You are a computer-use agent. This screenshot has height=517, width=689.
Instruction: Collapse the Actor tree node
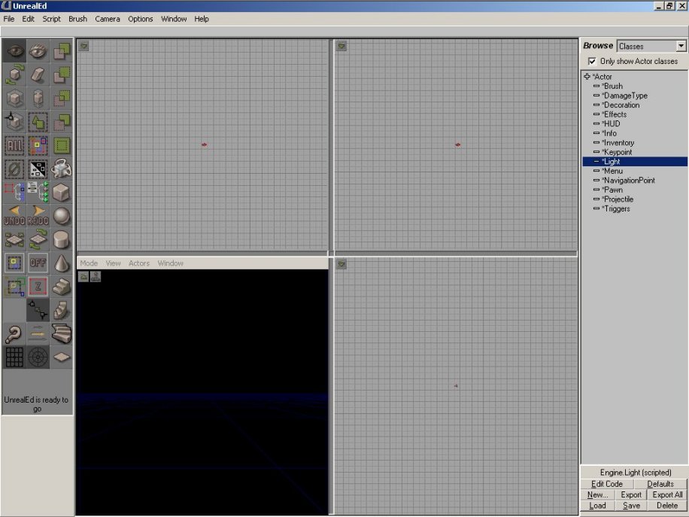coord(587,77)
